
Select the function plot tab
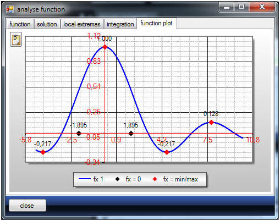[x=156, y=23]
